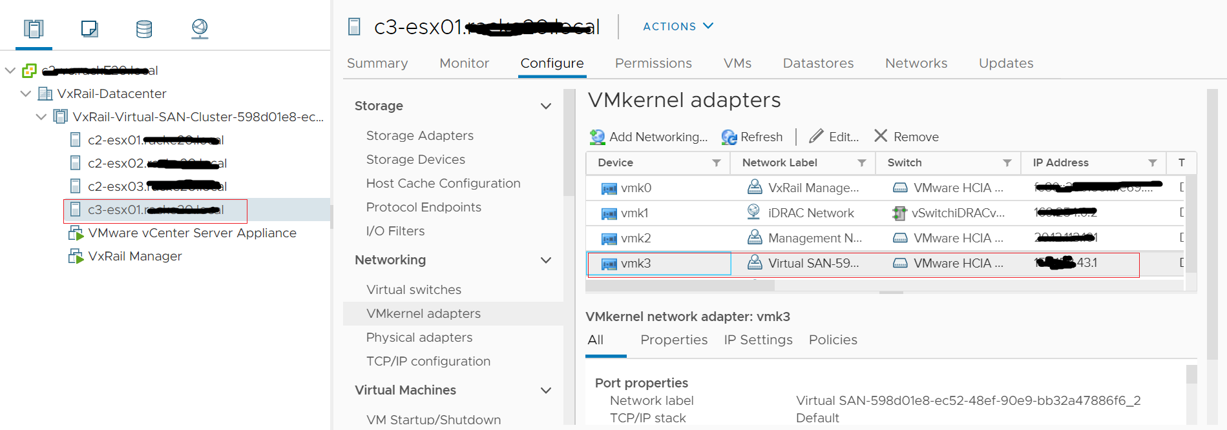
Task: Open the Networking inventory view icon
Action: 200,28
